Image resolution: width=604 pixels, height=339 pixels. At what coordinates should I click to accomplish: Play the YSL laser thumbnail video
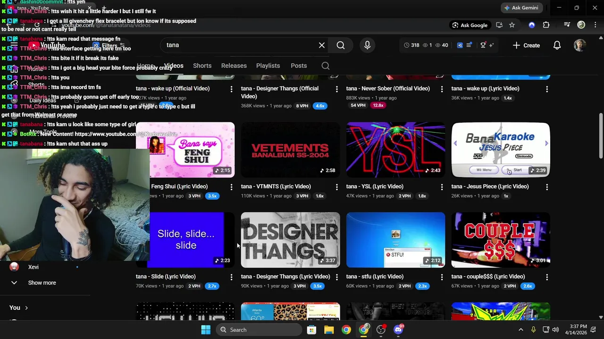[x=395, y=150]
